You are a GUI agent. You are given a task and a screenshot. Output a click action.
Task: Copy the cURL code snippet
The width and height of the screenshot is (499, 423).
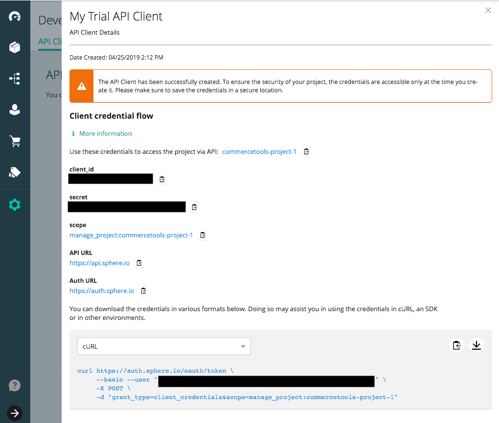click(x=456, y=345)
